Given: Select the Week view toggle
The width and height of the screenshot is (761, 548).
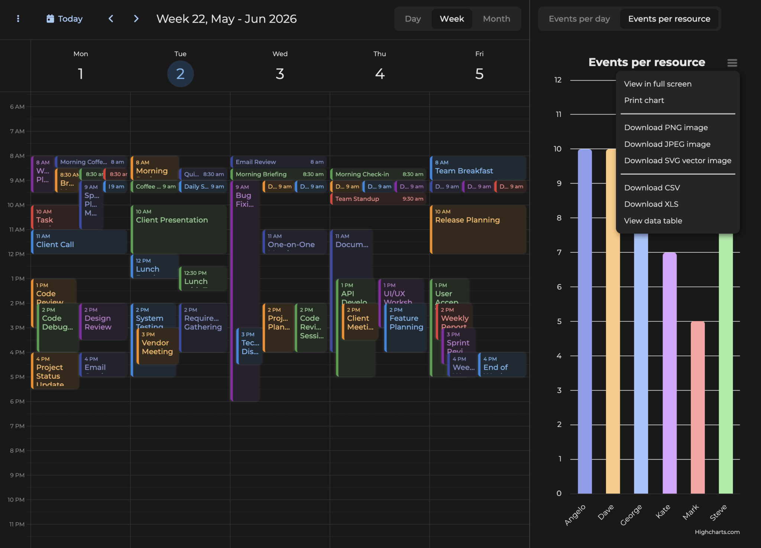Looking at the screenshot, I should (451, 19).
